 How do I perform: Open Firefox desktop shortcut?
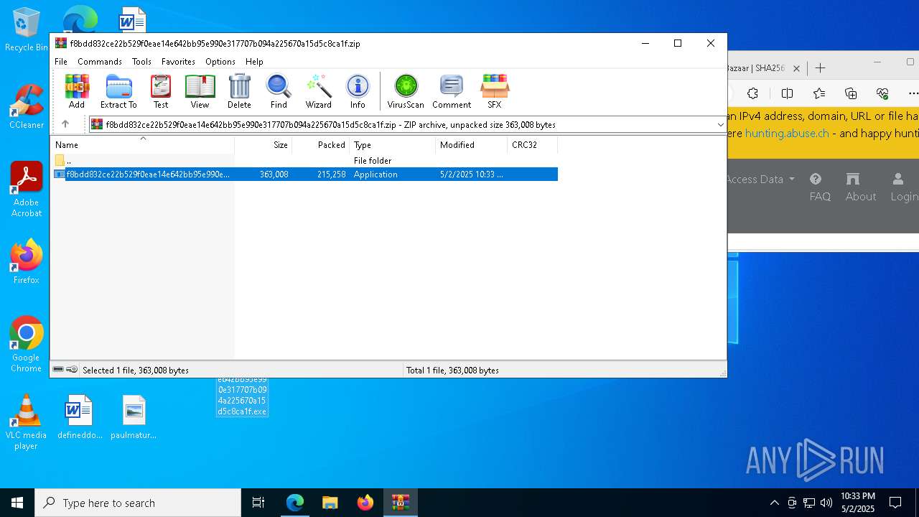coord(26,262)
